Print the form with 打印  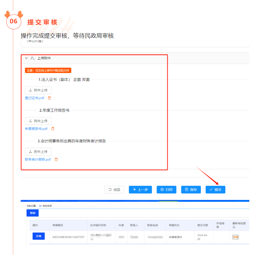coord(166,189)
